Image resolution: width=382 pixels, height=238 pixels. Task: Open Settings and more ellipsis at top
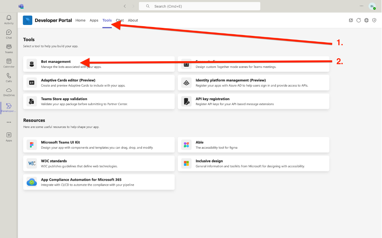(362, 6)
